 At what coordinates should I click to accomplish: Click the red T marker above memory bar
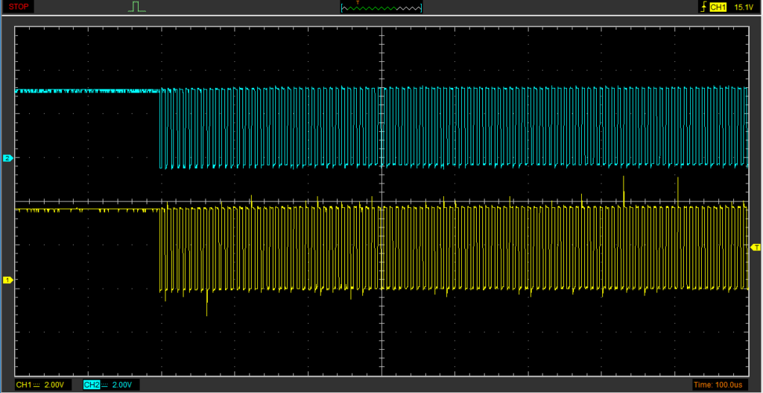point(358,3)
